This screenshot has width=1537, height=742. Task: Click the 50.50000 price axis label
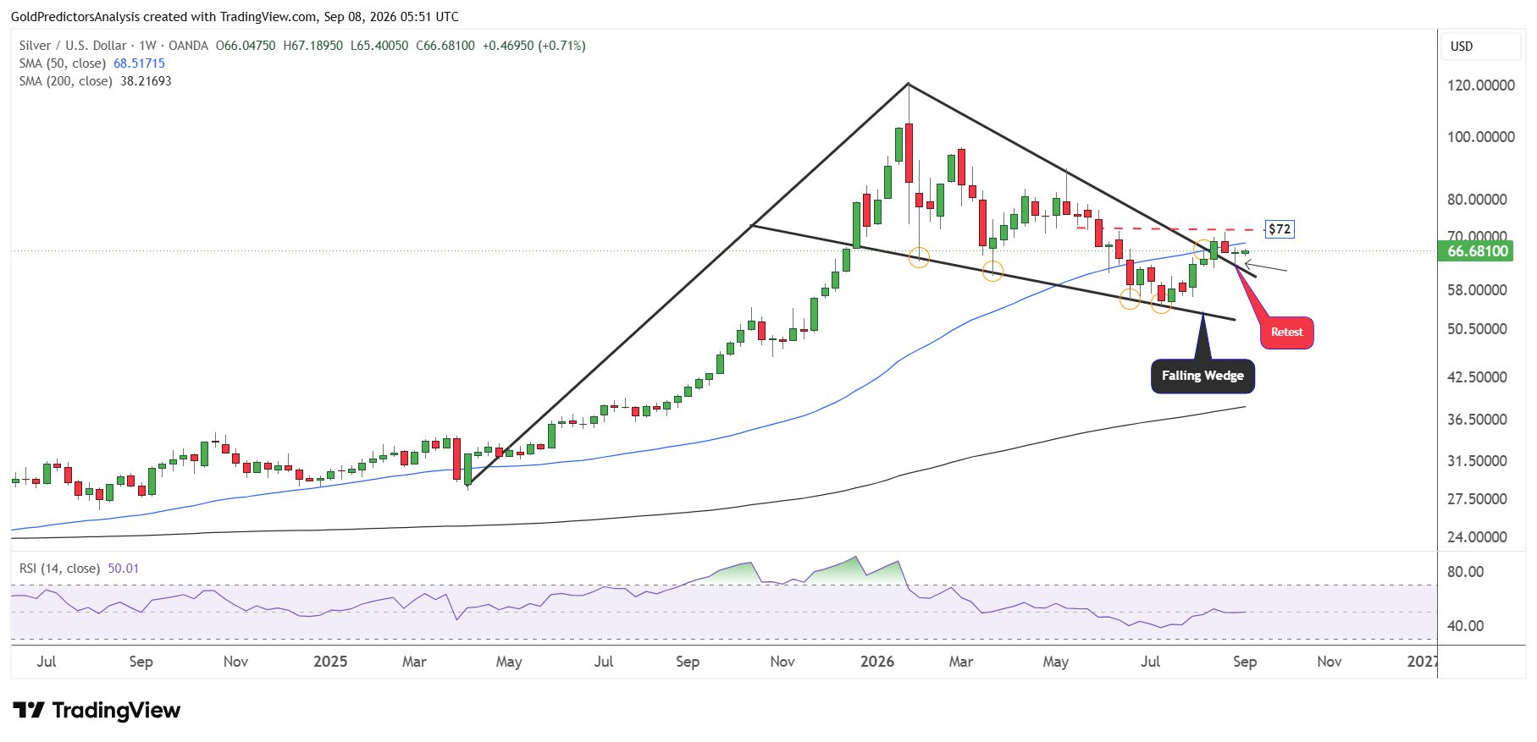(1477, 329)
